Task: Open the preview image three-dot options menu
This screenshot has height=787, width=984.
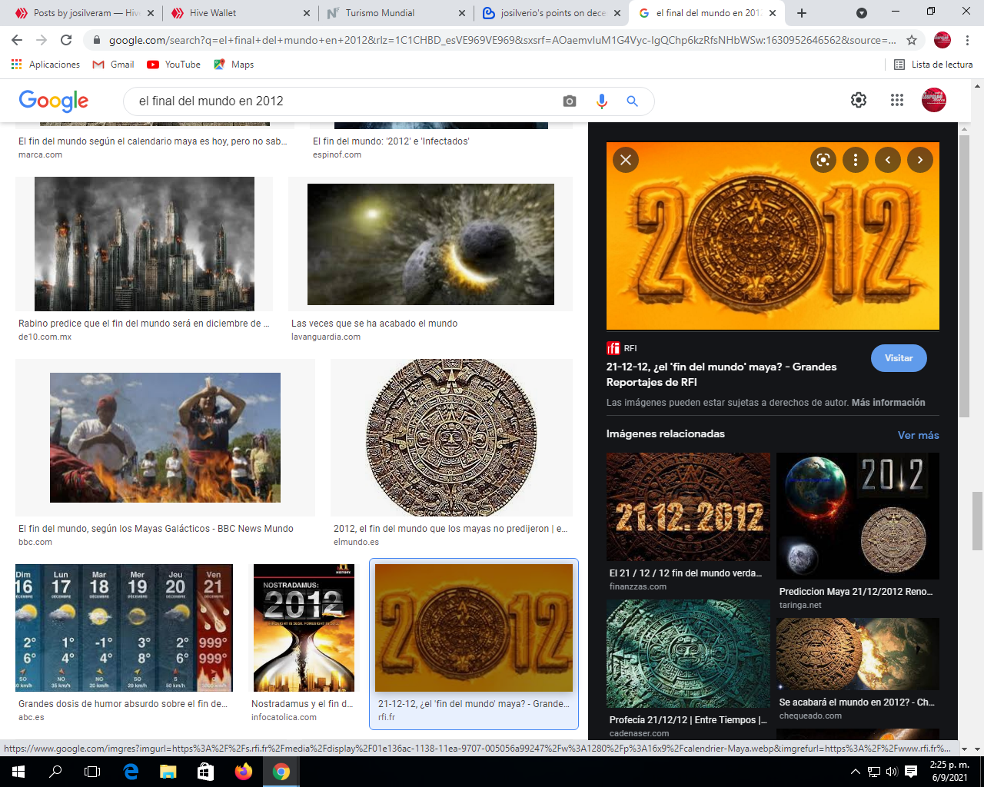Action: 856,160
